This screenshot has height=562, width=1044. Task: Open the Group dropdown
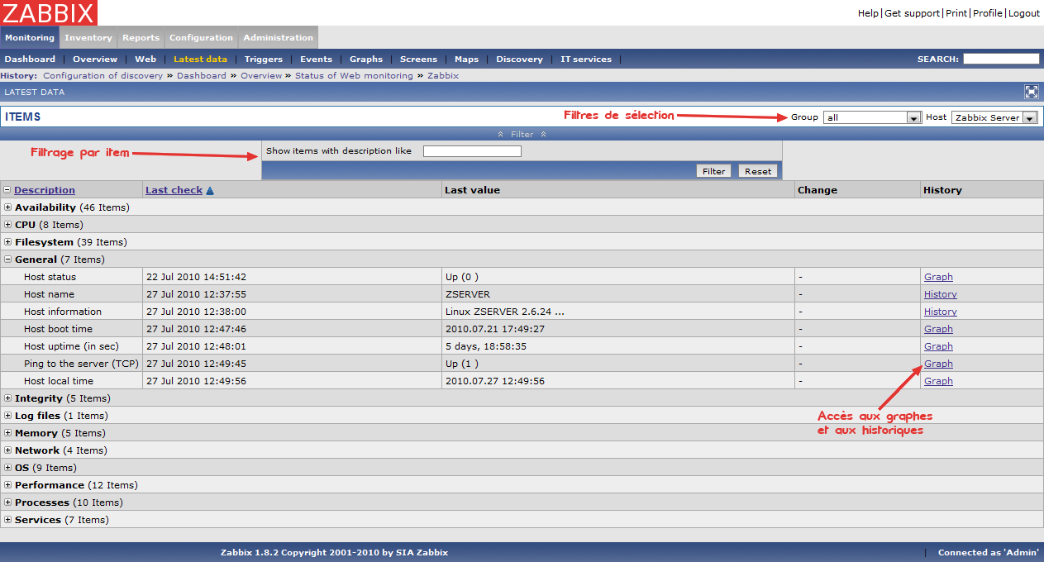[871, 117]
